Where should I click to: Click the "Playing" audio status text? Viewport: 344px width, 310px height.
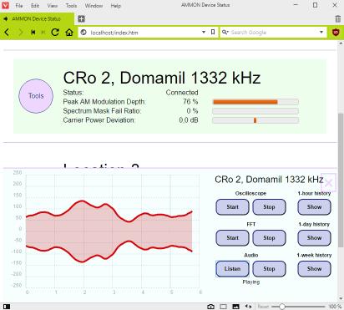pyautogui.click(x=251, y=282)
